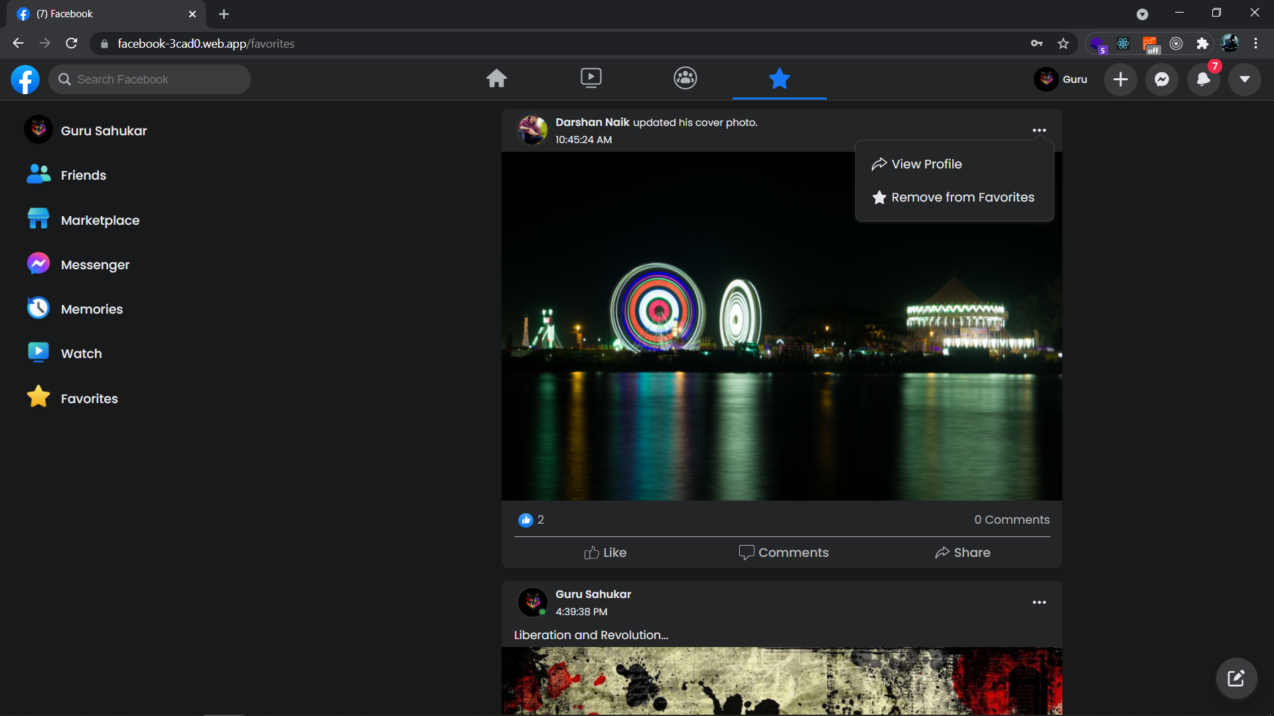Viewport: 1274px width, 716px height.
Task: Open the 0 Comments link
Action: 1012,520
